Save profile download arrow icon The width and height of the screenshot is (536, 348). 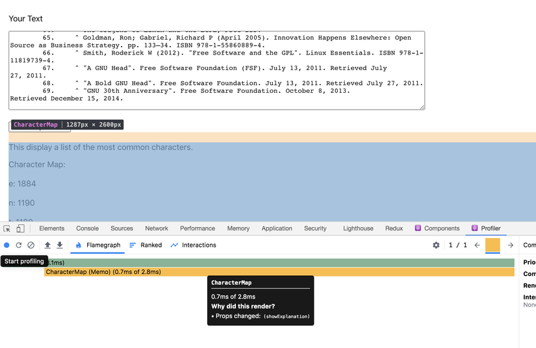[60, 245]
